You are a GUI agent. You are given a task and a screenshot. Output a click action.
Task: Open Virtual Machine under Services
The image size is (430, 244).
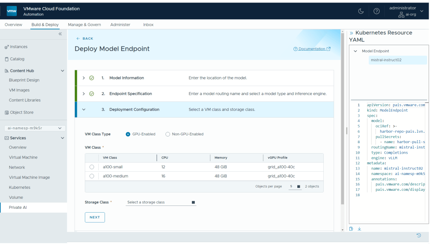click(23, 157)
